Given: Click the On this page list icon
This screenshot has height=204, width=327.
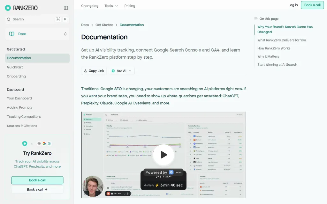Looking at the screenshot, I should coord(256,19).
